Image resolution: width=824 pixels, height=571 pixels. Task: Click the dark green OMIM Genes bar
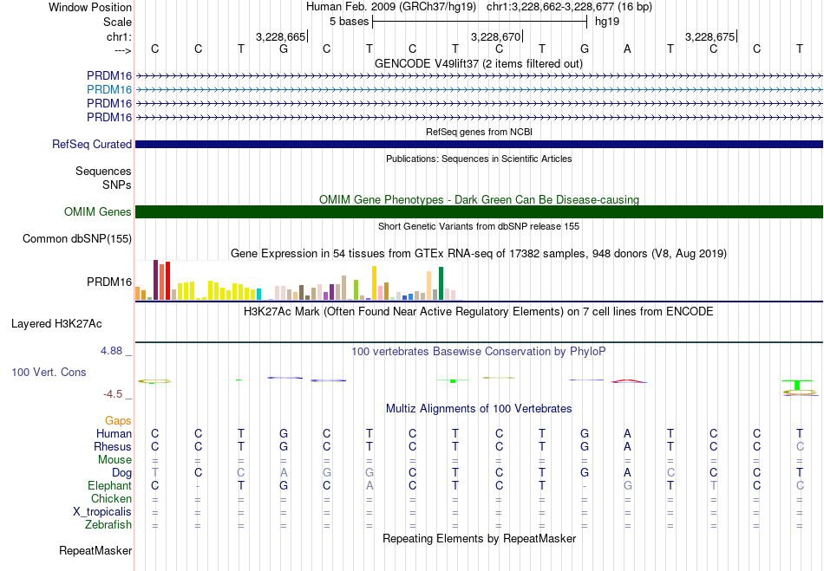pos(479,212)
